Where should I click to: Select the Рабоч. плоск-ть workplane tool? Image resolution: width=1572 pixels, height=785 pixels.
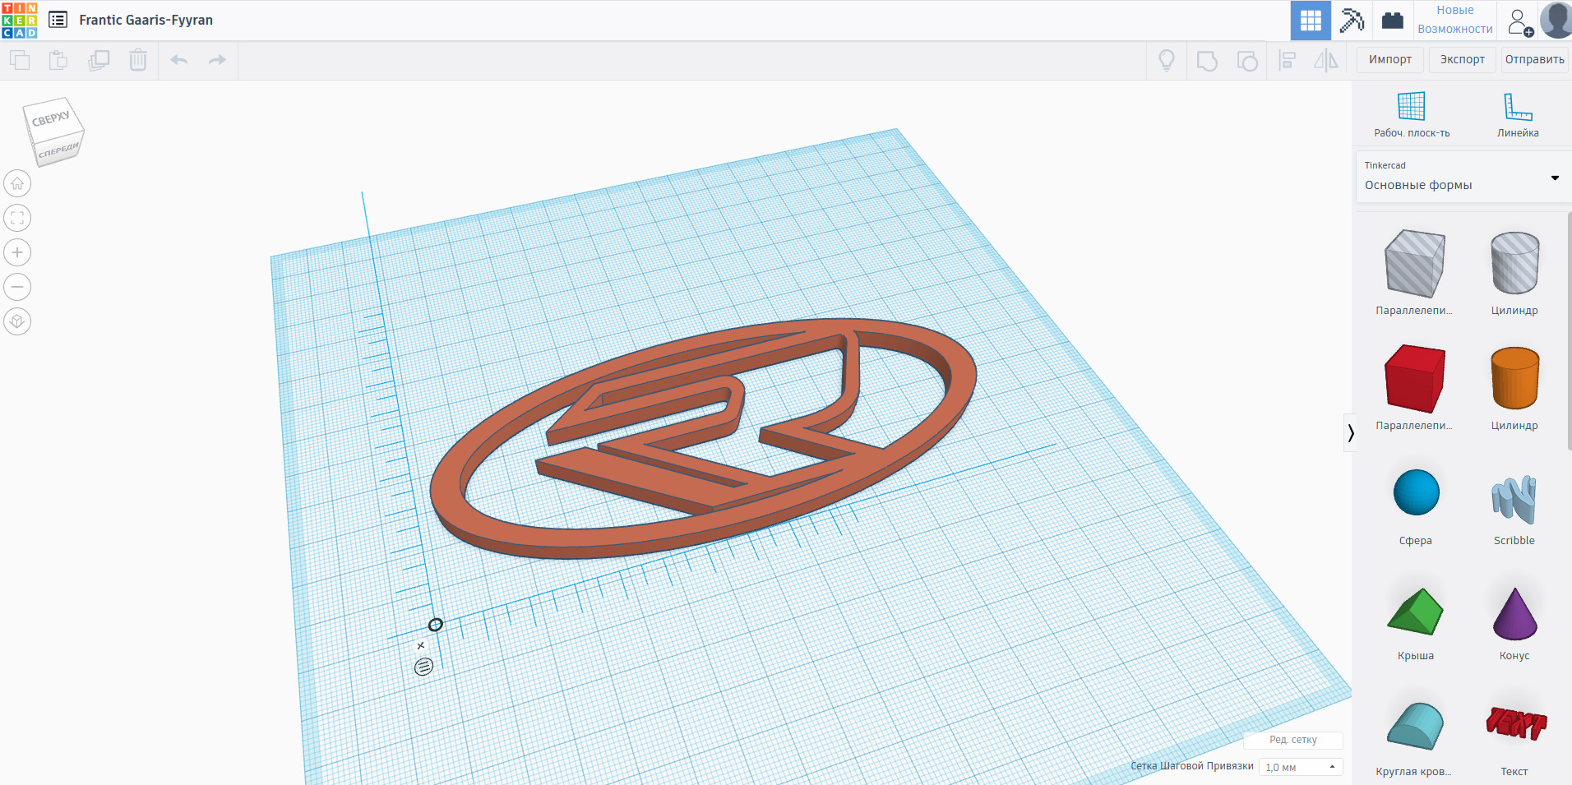[x=1412, y=114]
